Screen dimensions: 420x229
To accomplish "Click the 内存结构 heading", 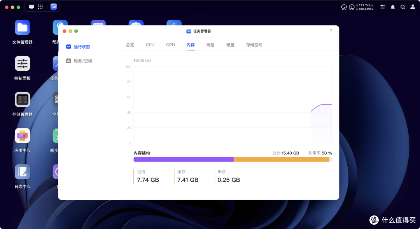I will pyautogui.click(x=142, y=153).
